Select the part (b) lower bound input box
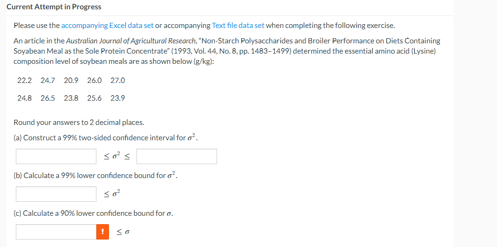This screenshot has width=497, height=247. (56, 194)
